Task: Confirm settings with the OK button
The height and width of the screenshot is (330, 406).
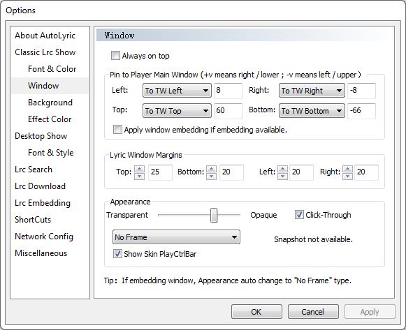Action: (256, 312)
